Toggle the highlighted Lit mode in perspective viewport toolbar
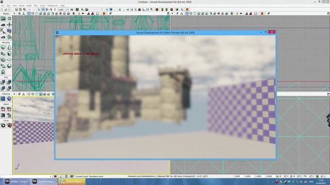The image size is (330, 185). pyautogui.click(x=41, y=94)
